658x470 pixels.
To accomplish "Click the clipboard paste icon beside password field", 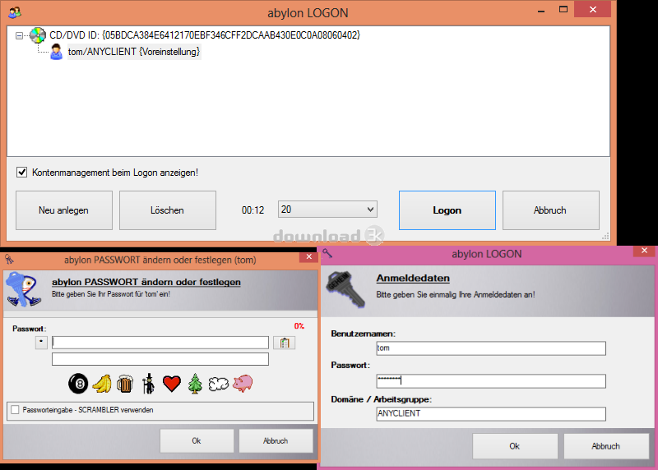I will (284, 343).
